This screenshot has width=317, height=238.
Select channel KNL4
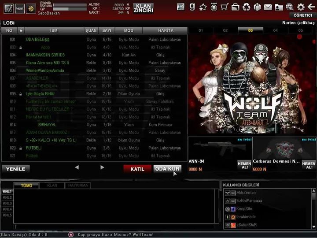[7, 209]
